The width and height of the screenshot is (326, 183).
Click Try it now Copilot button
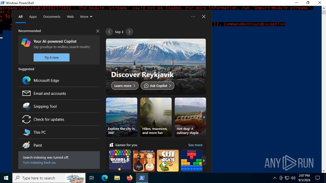coord(51,57)
